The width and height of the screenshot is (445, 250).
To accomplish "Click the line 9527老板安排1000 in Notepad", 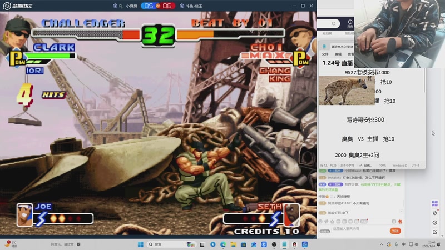I will click(367, 72).
